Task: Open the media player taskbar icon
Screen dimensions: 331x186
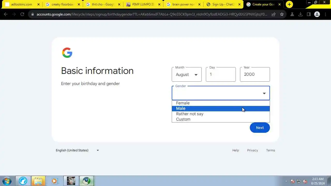Action: [54, 181]
